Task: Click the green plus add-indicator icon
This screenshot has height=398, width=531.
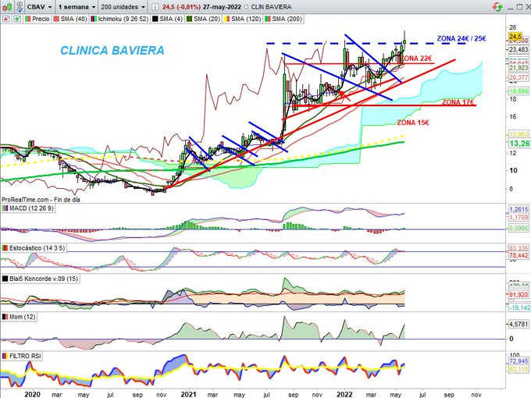Action: [x=17, y=19]
